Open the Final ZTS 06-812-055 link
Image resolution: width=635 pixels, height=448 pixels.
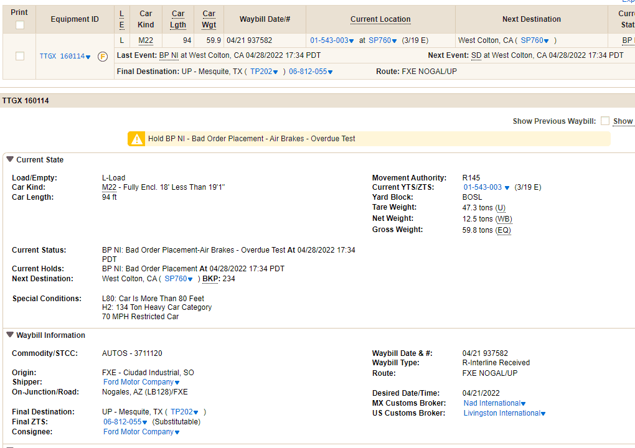click(x=125, y=422)
